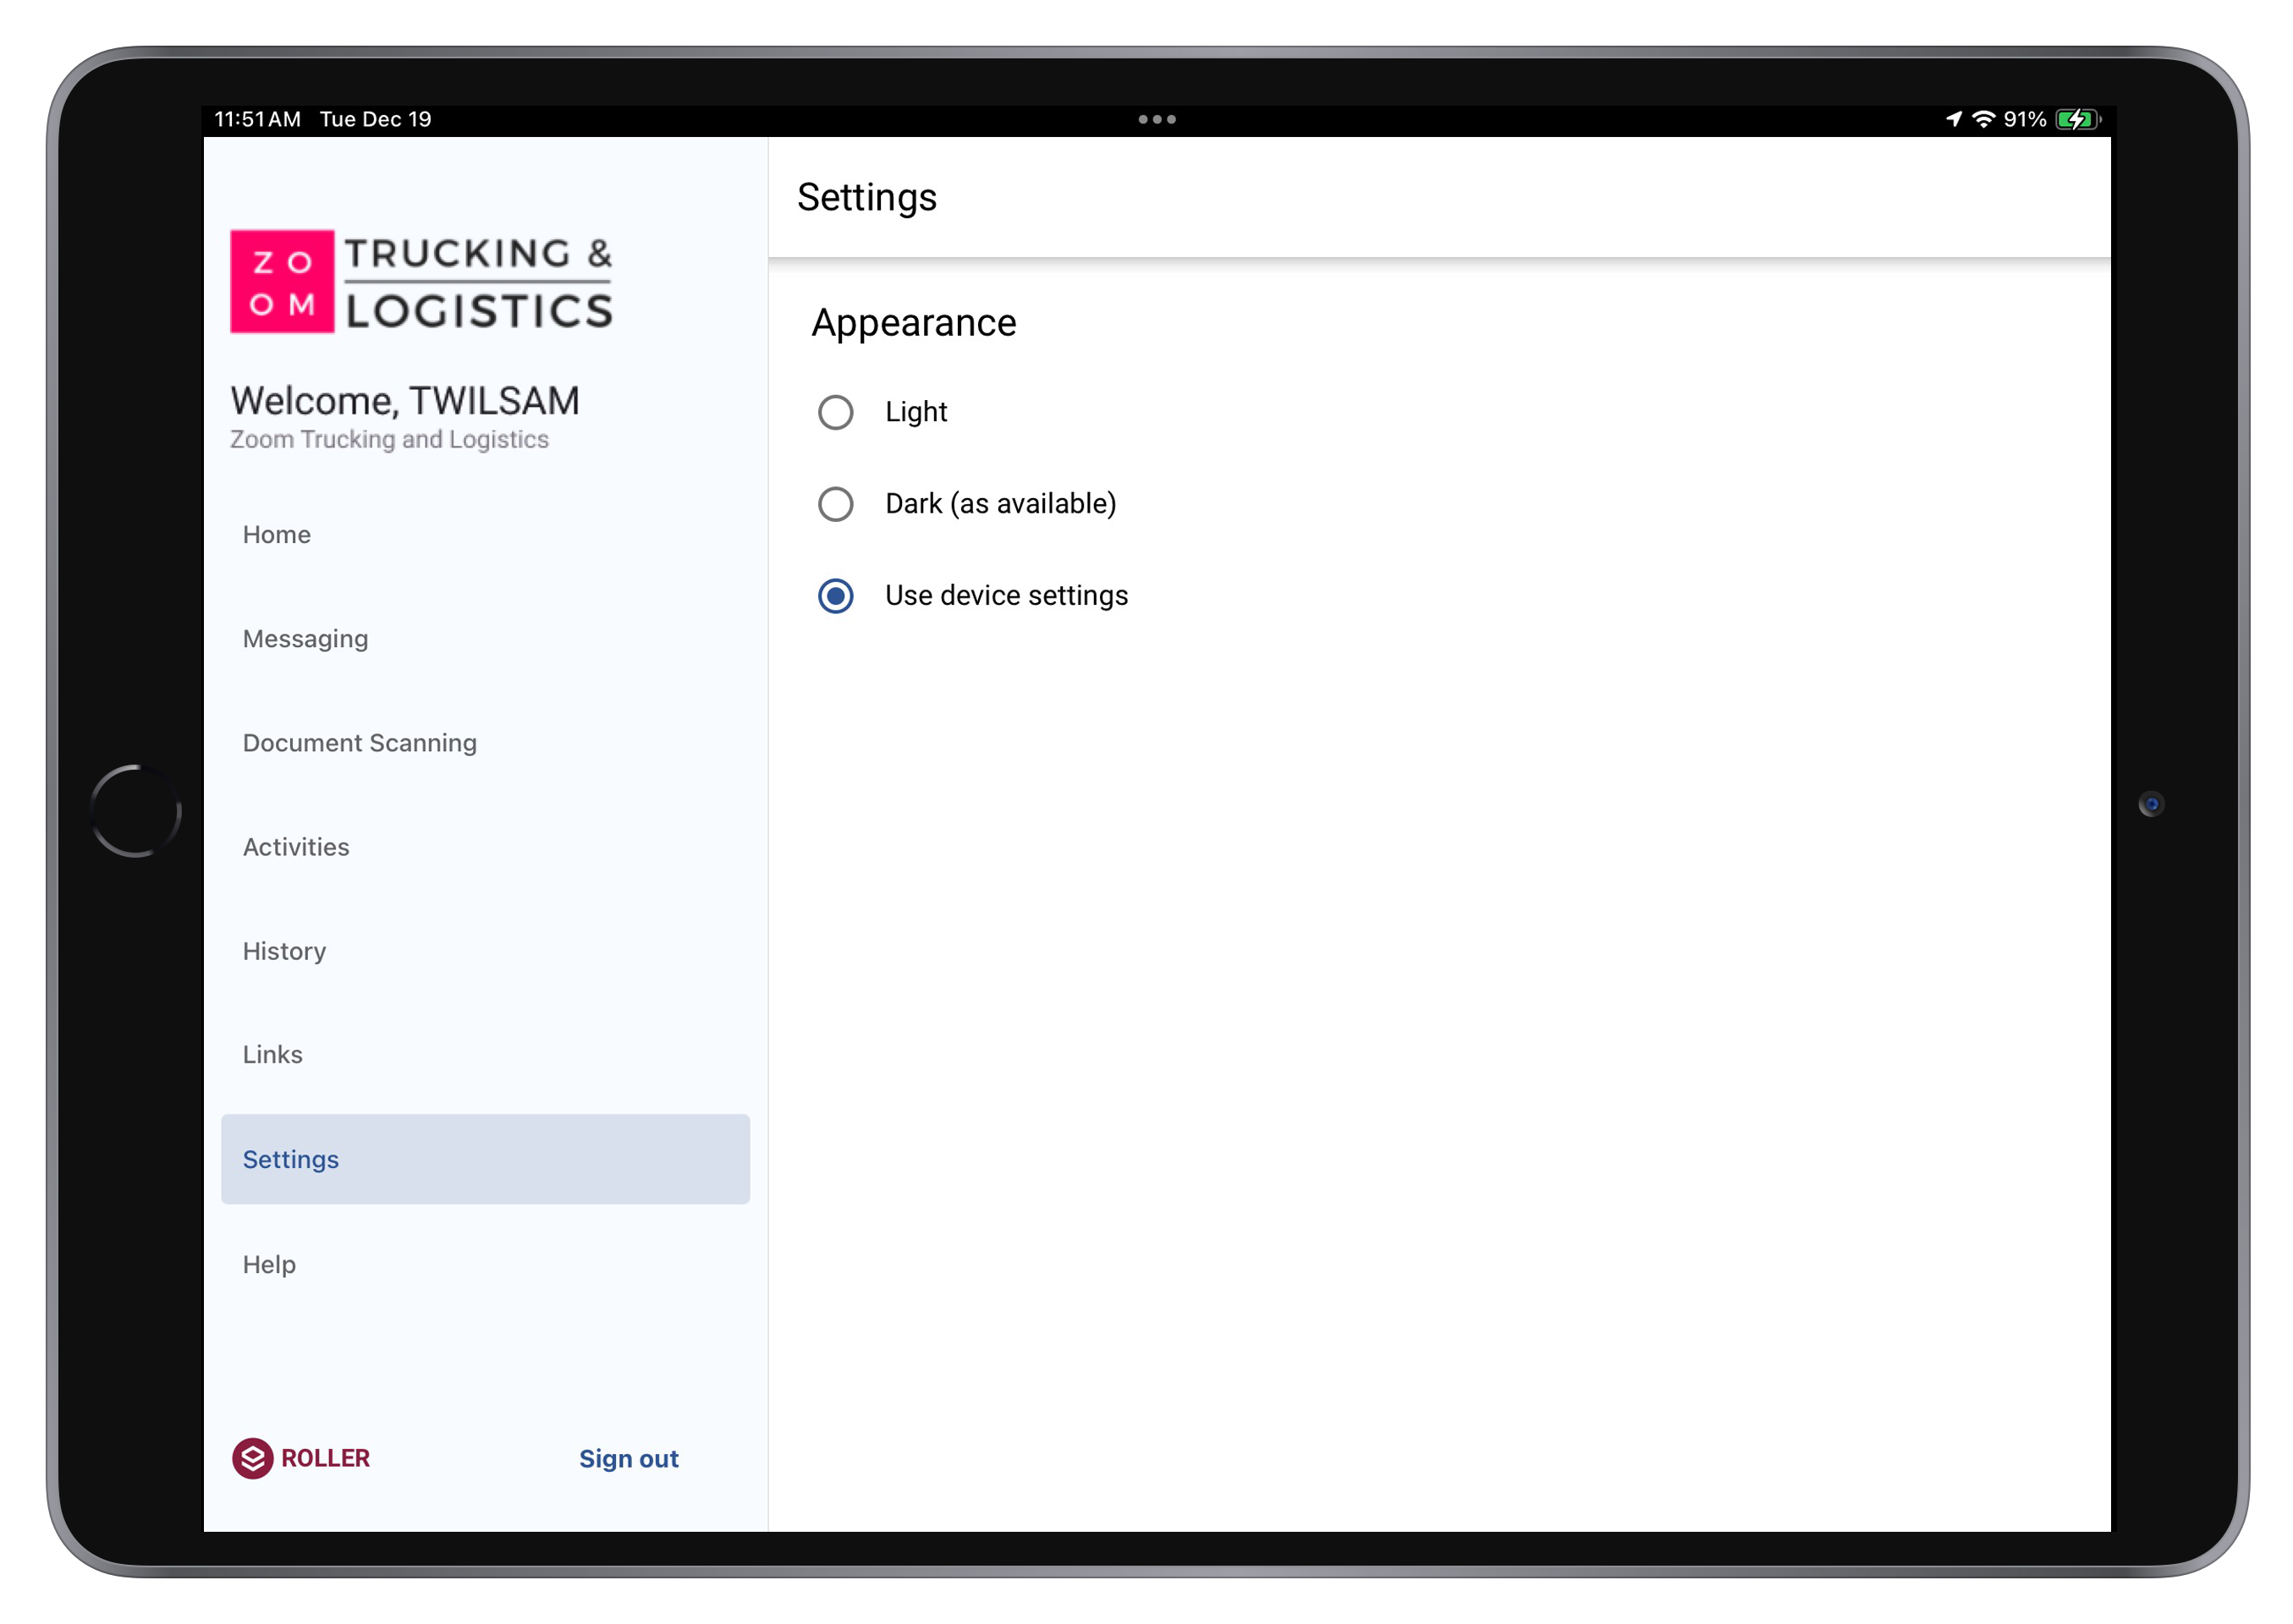Open Links in the sidebar
The image size is (2293, 1624).
click(x=272, y=1055)
